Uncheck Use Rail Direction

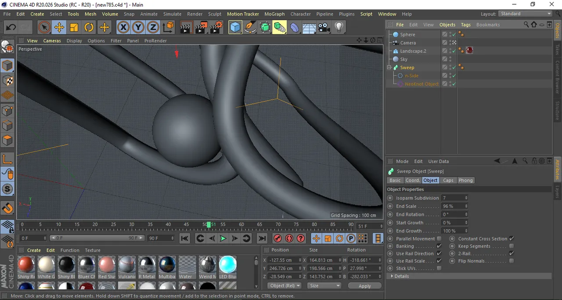pos(439,253)
